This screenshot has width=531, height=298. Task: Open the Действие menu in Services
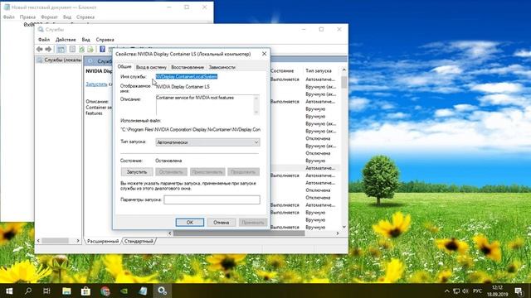coord(66,40)
